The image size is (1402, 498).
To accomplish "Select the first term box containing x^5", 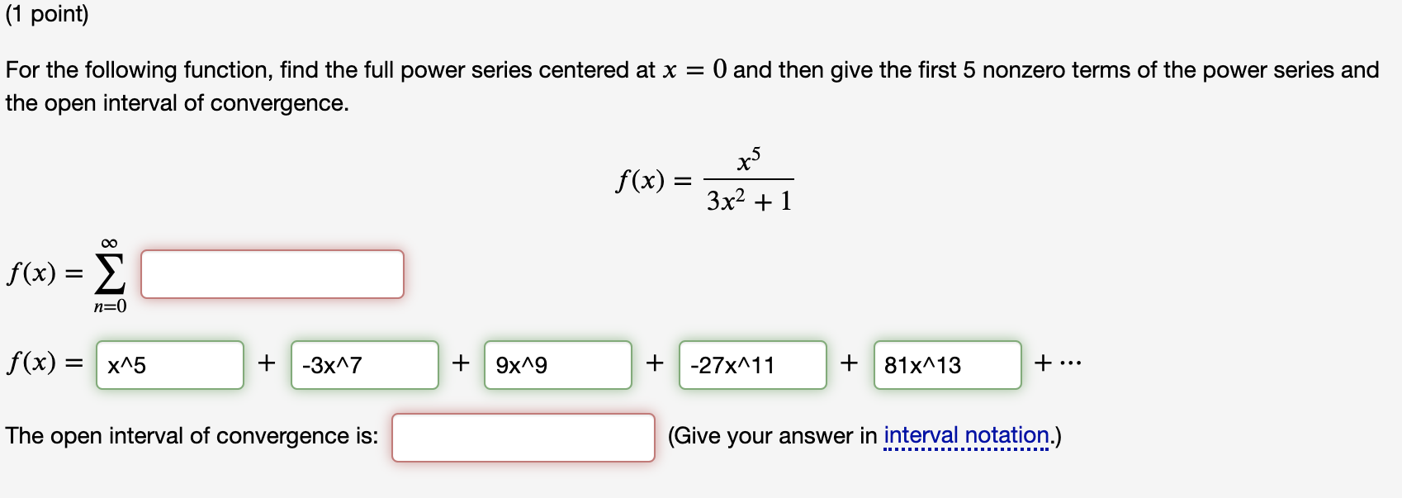I will click(x=169, y=365).
